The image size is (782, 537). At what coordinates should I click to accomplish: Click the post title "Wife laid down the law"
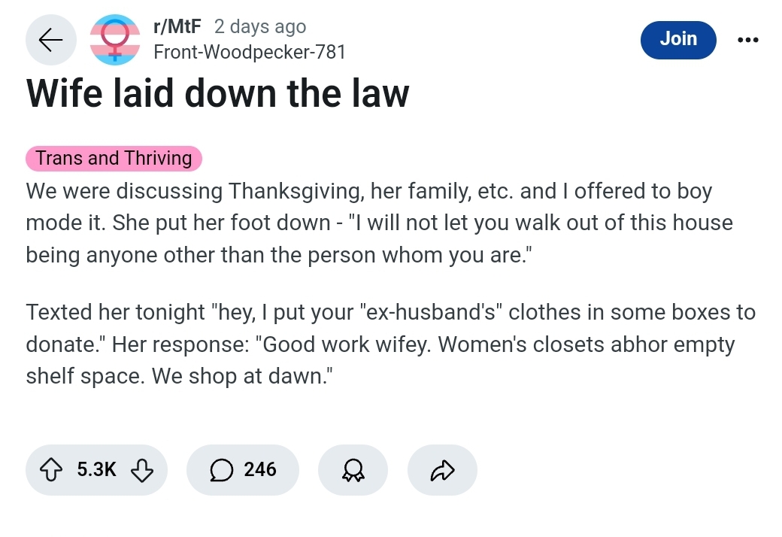click(217, 93)
